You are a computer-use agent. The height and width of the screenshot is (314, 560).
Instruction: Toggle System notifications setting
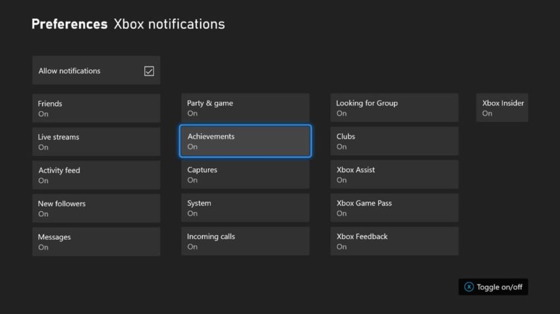[245, 208]
